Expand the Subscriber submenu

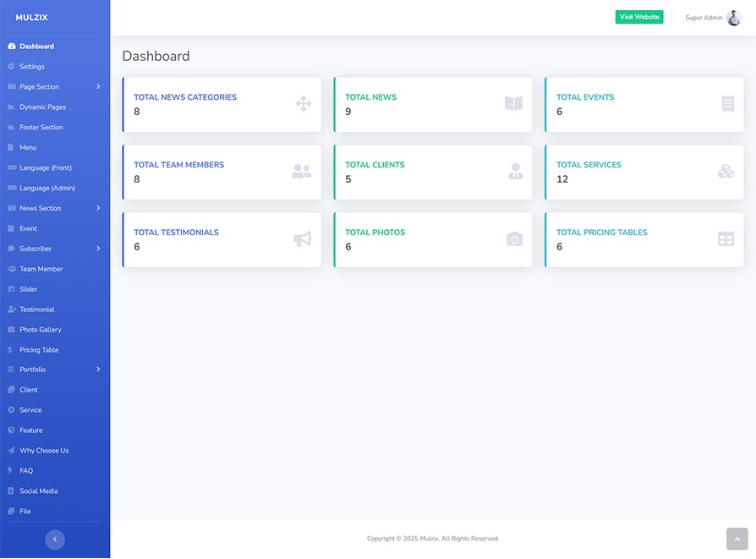click(98, 249)
